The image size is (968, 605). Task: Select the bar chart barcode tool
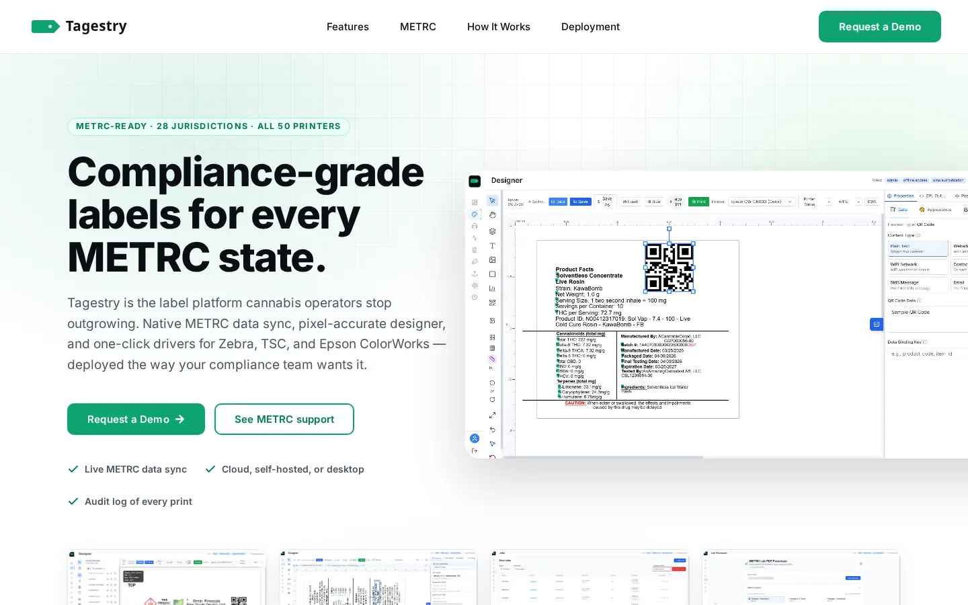(492, 288)
